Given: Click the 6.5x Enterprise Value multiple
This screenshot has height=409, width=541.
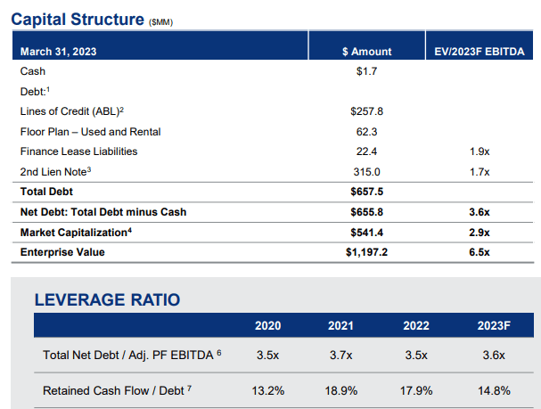Looking at the screenshot, I should (480, 252).
